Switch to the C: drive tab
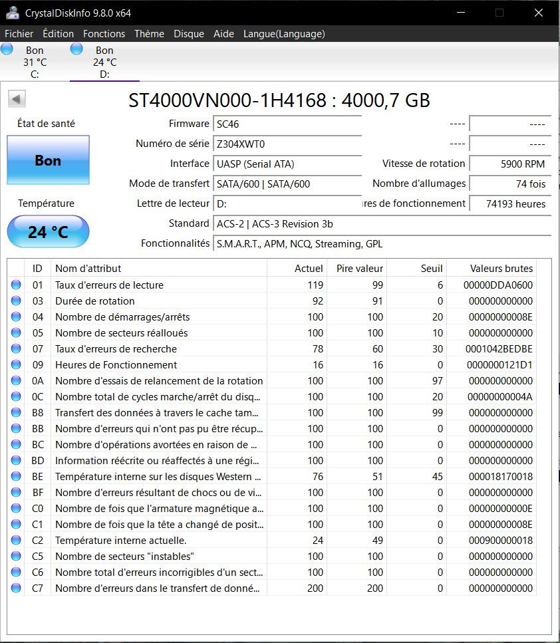This screenshot has height=643, width=560. pyautogui.click(x=35, y=62)
